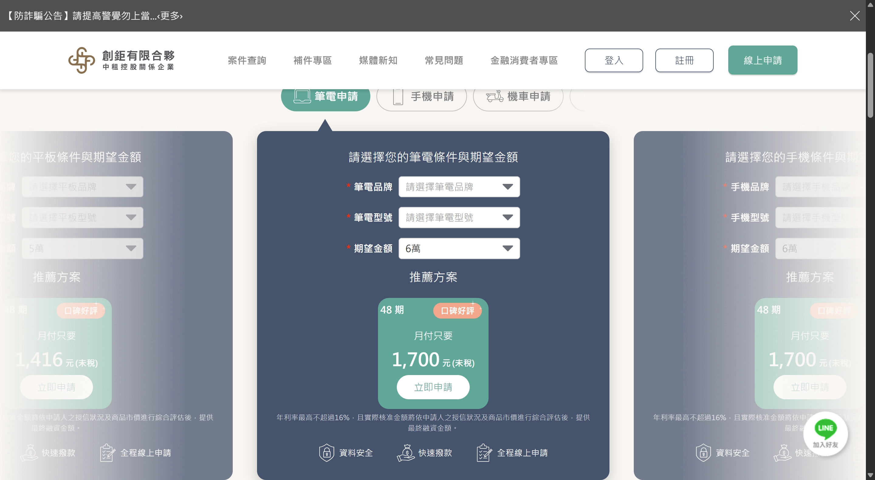Click the laptop icon in 筆電申請 tab

[x=302, y=96]
